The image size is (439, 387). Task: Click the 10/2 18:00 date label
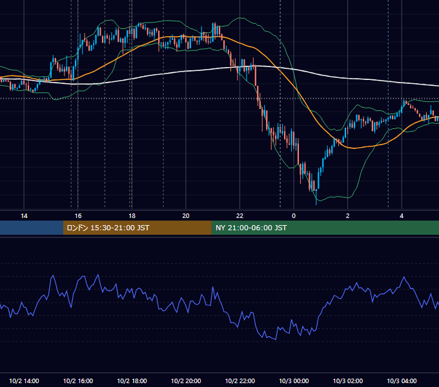pos(132,381)
